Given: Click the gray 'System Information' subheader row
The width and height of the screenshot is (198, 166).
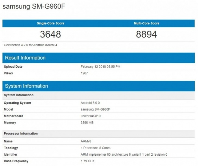Looking at the screenshot, I should tap(98, 95).
